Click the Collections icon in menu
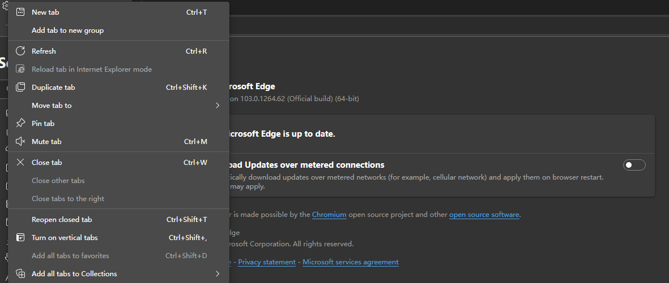The image size is (669, 283). (x=20, y=273)
